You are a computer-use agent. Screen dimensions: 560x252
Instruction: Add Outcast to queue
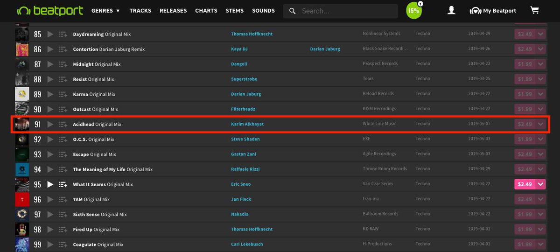coord(63,109)
